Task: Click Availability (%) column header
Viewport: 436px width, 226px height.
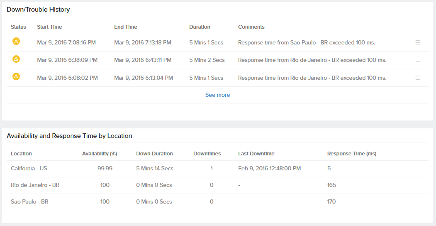Action: 100,154
